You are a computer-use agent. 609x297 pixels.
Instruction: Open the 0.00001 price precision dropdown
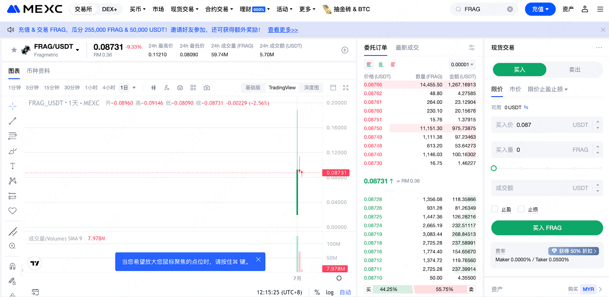tap(462, 65)
